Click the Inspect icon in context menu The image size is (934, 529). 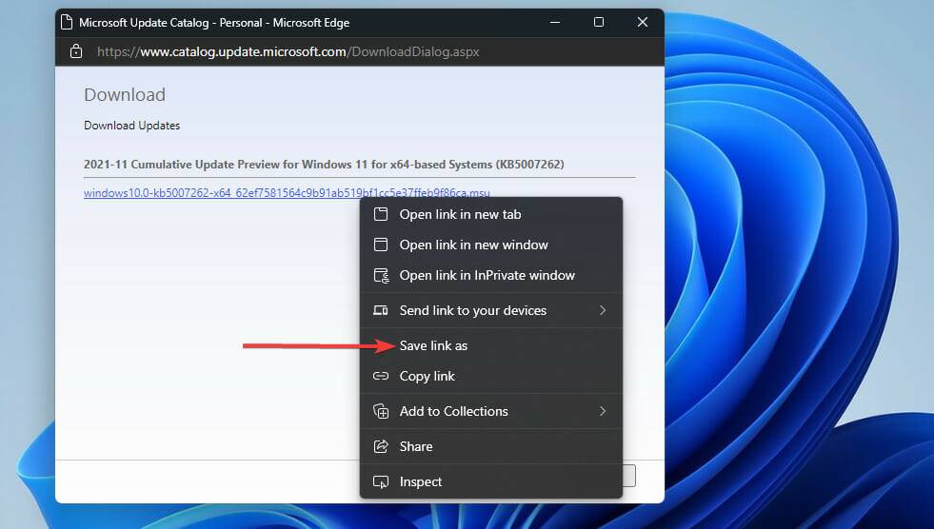click(x=381, y=481)
